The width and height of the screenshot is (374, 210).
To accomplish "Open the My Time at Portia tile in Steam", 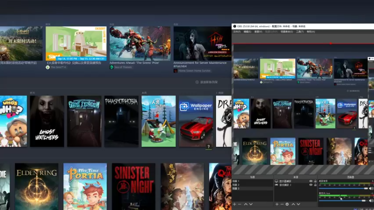I will [85, 186].
